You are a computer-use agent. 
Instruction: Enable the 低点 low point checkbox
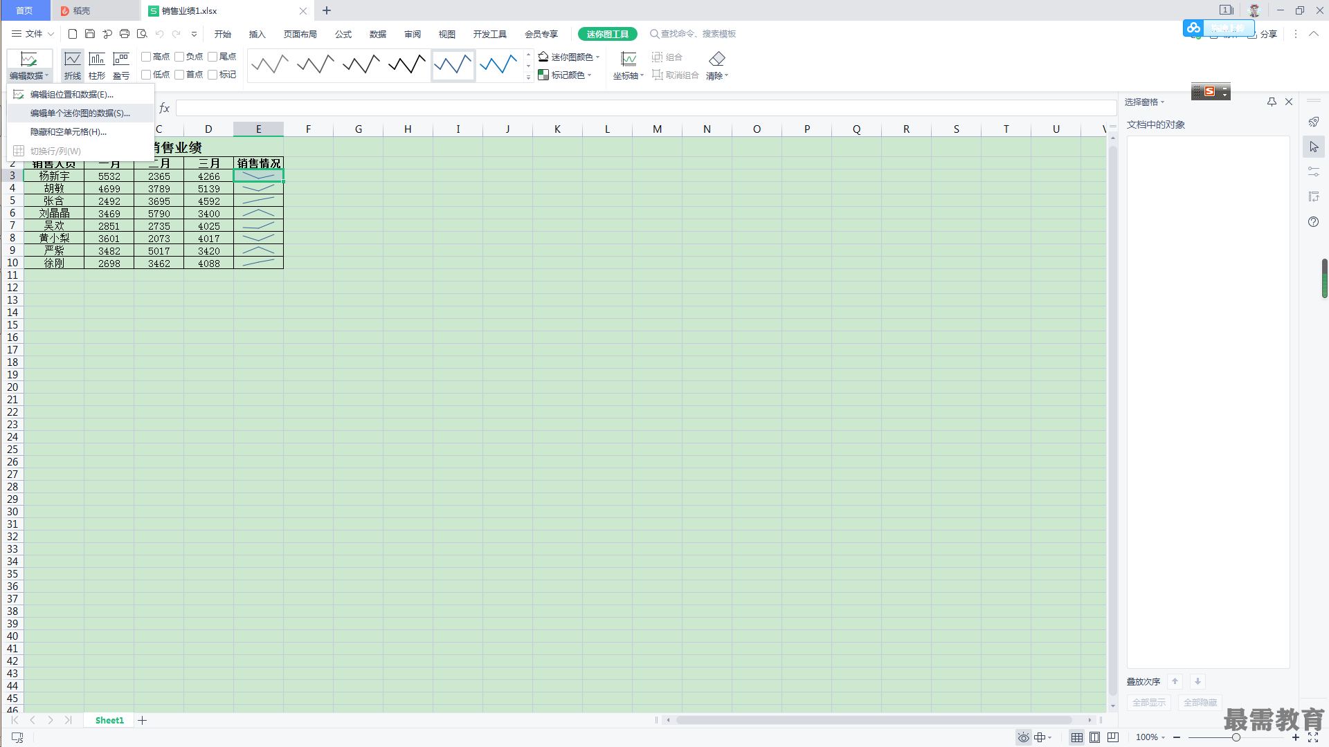point(146,75)
